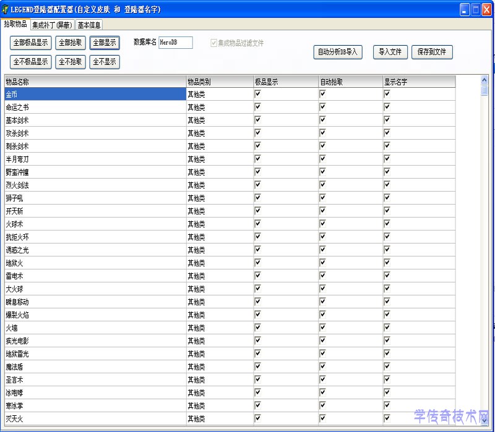Select the 烈火剑法 row in item list

point(93,185)
